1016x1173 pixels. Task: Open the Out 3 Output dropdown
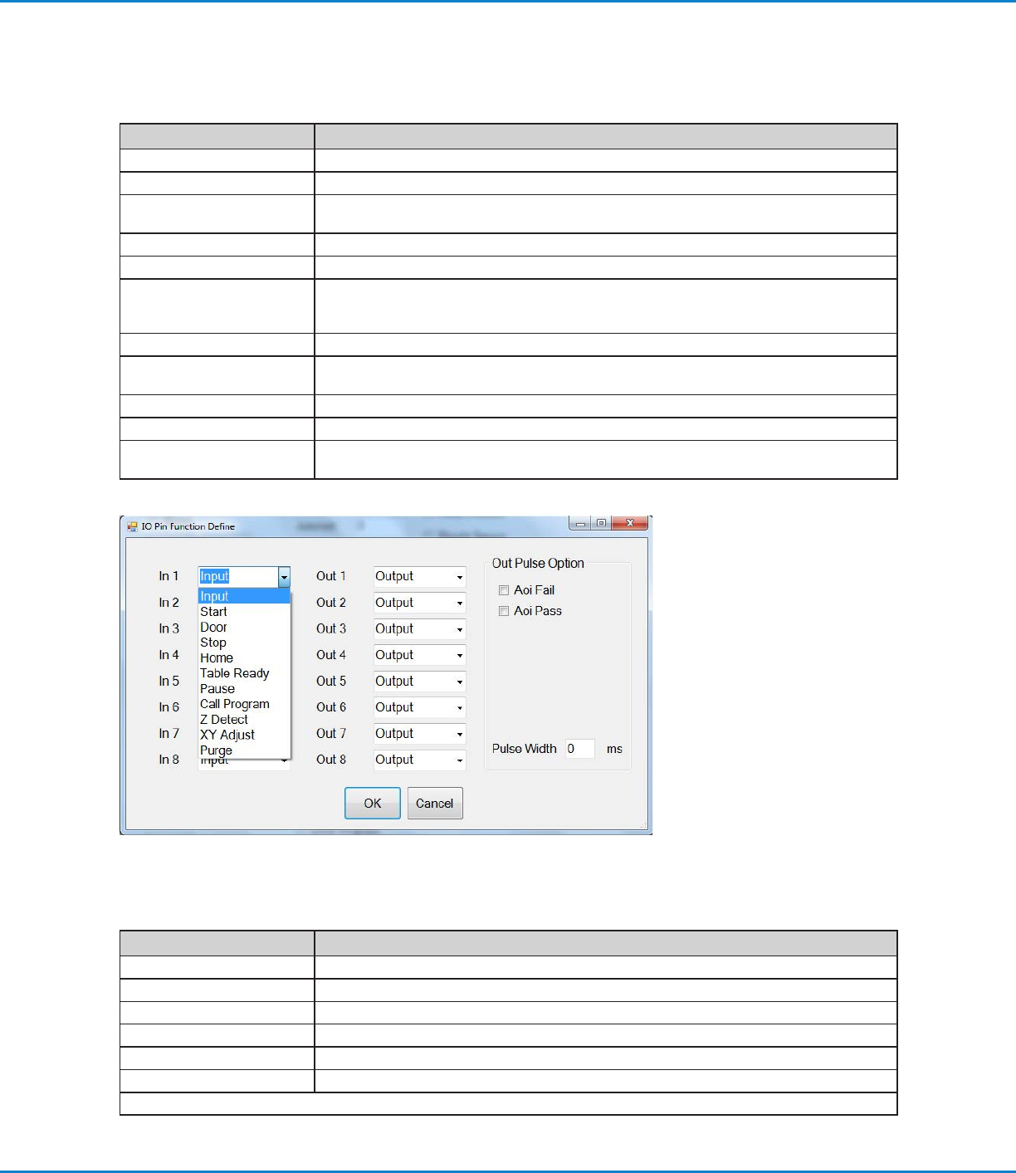click(x=419, y=629)
